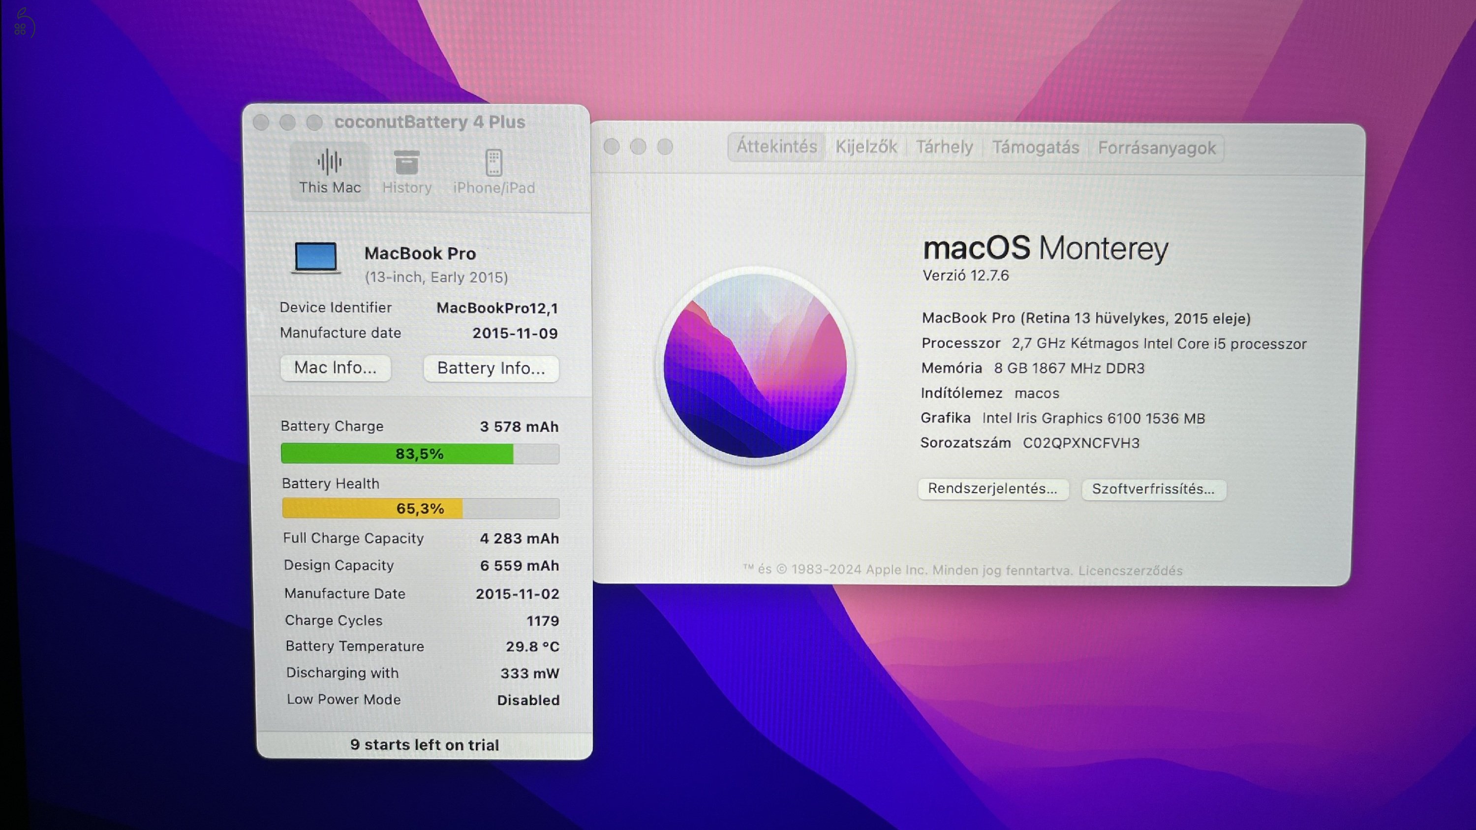Image resolution: width=1476 pixels, height=830 pixels.
Task: Click the MacBookPro12,1 device identifier value
Action: pyautogui.click(x=497, y=308)
